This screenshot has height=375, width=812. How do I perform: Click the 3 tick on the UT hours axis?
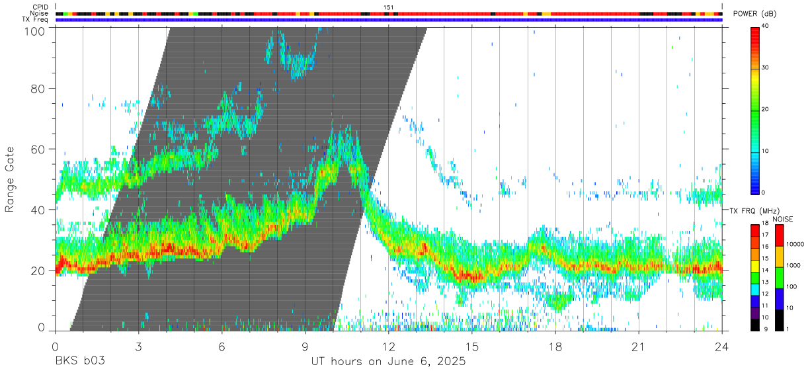138,346
